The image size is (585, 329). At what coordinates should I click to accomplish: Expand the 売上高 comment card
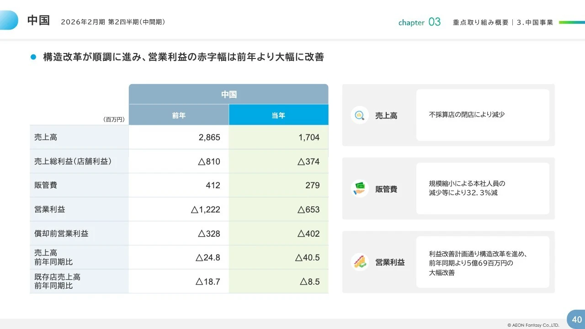click(483, 115)
